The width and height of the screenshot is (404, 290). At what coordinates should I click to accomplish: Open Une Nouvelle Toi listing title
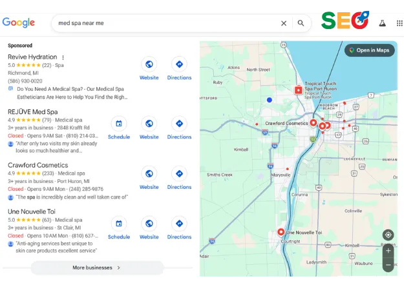(32, 211)
